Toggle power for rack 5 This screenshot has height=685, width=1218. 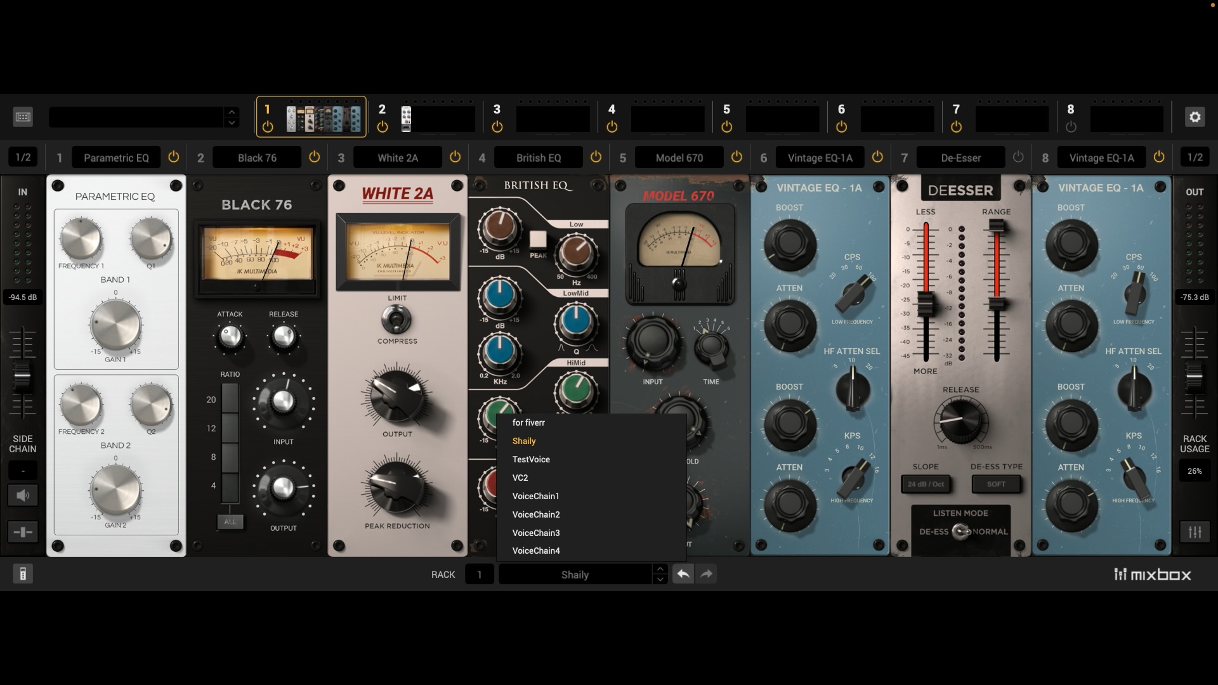pyautogui.click(x=727, y=127)
